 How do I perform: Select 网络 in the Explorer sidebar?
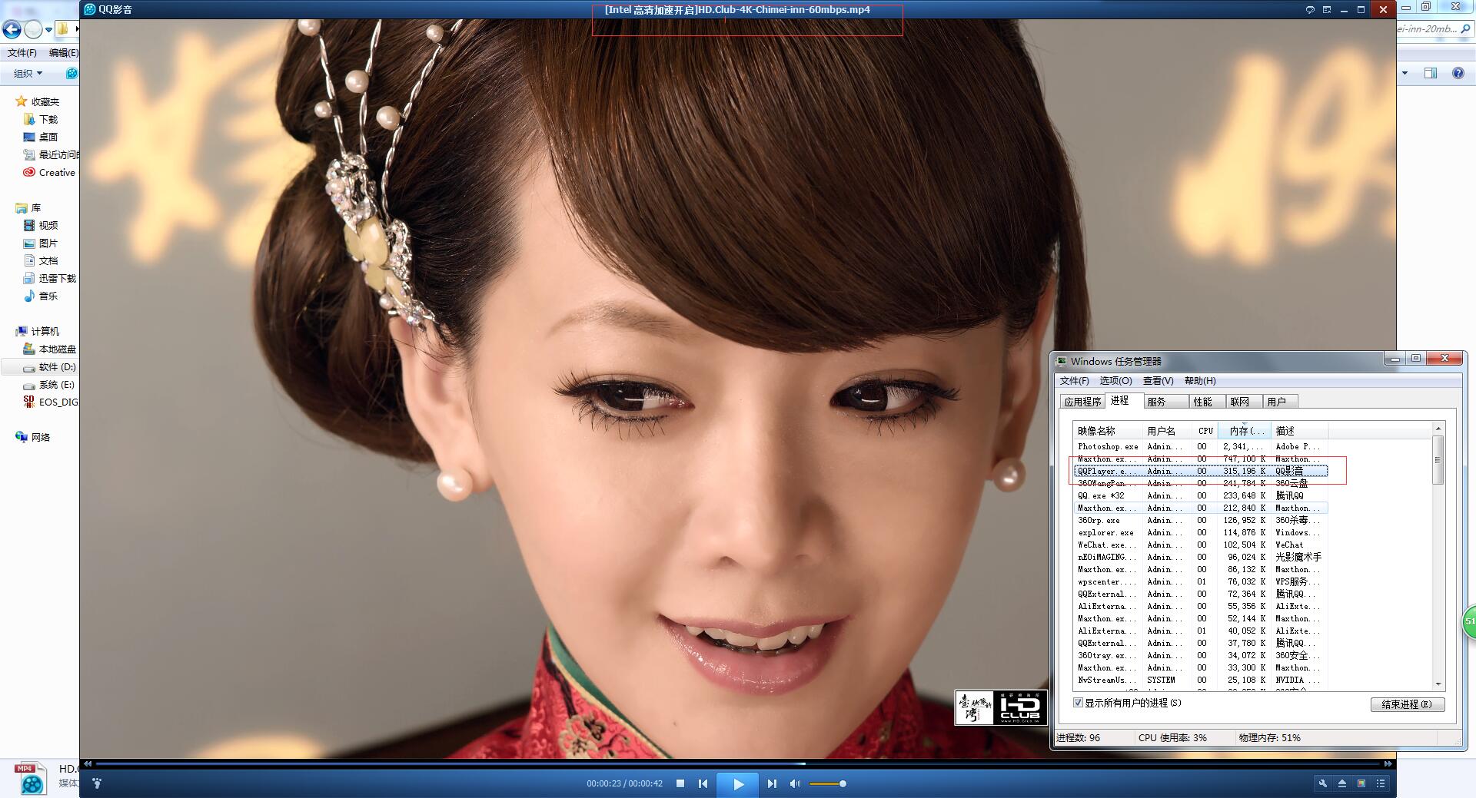pyautogui.click(x=33, y=437)
